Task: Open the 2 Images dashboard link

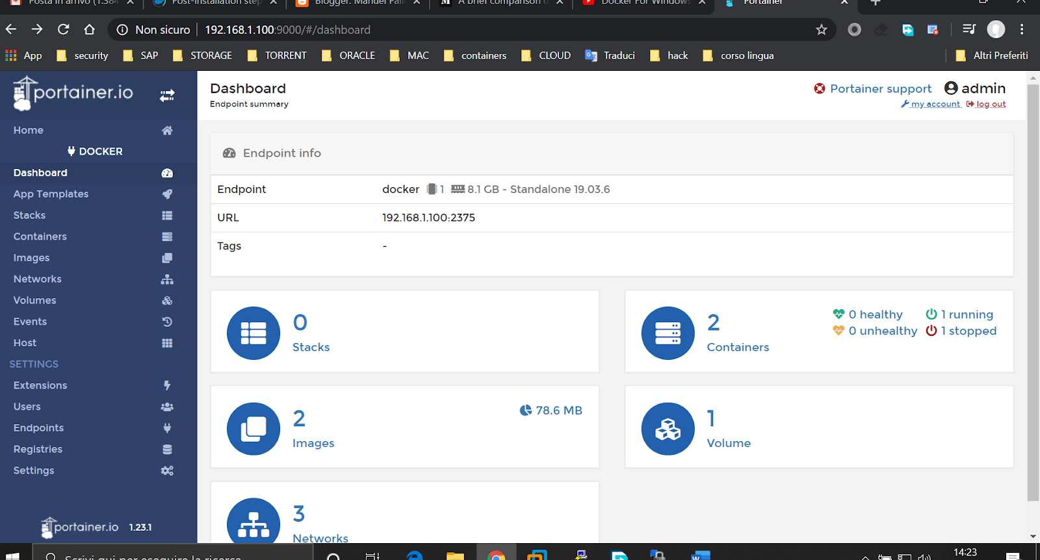Action: tap(404, 427)
